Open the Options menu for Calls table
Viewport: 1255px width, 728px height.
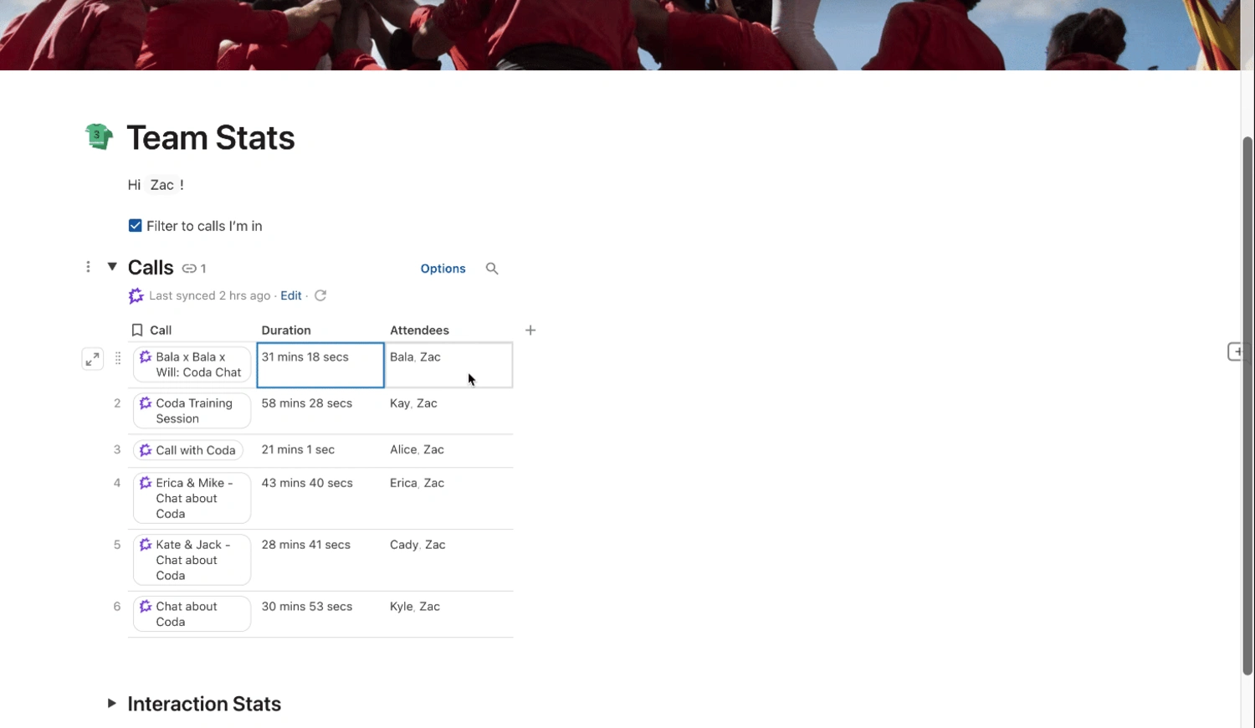[443, 269]
